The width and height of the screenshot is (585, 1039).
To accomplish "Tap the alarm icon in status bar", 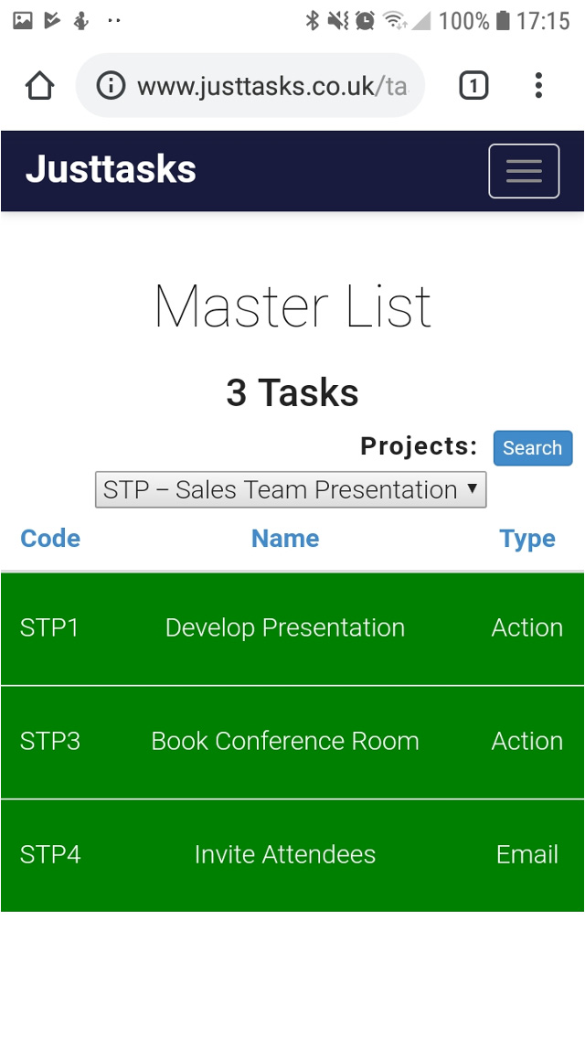I will (365, 20).
